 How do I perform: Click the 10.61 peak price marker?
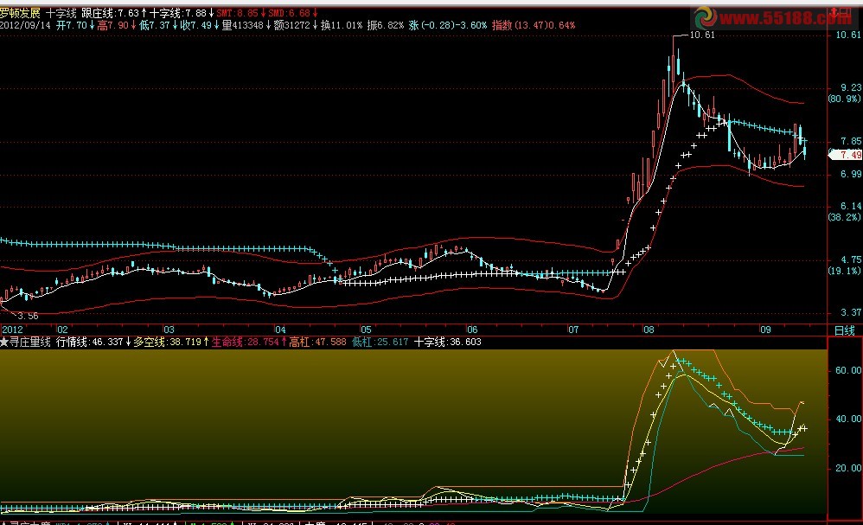point(698,35)
